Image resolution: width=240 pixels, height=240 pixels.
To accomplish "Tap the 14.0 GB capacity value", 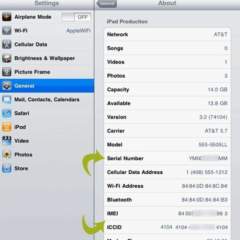I will tap(217, 89).
